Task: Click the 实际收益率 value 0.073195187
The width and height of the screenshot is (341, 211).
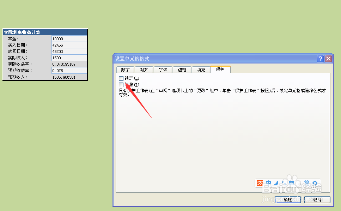Action: [64, 64]
